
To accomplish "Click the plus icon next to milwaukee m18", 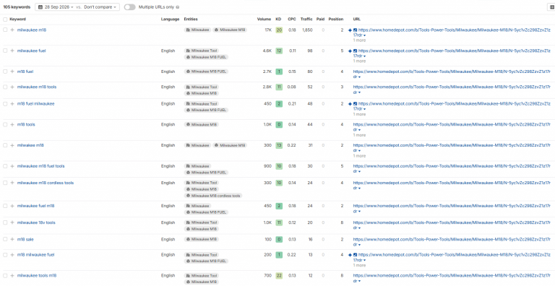I will 12,30.
